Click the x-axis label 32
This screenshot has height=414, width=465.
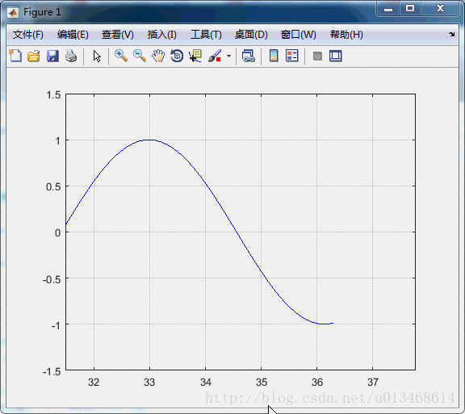pyautogui.click(x=94, y=383)
